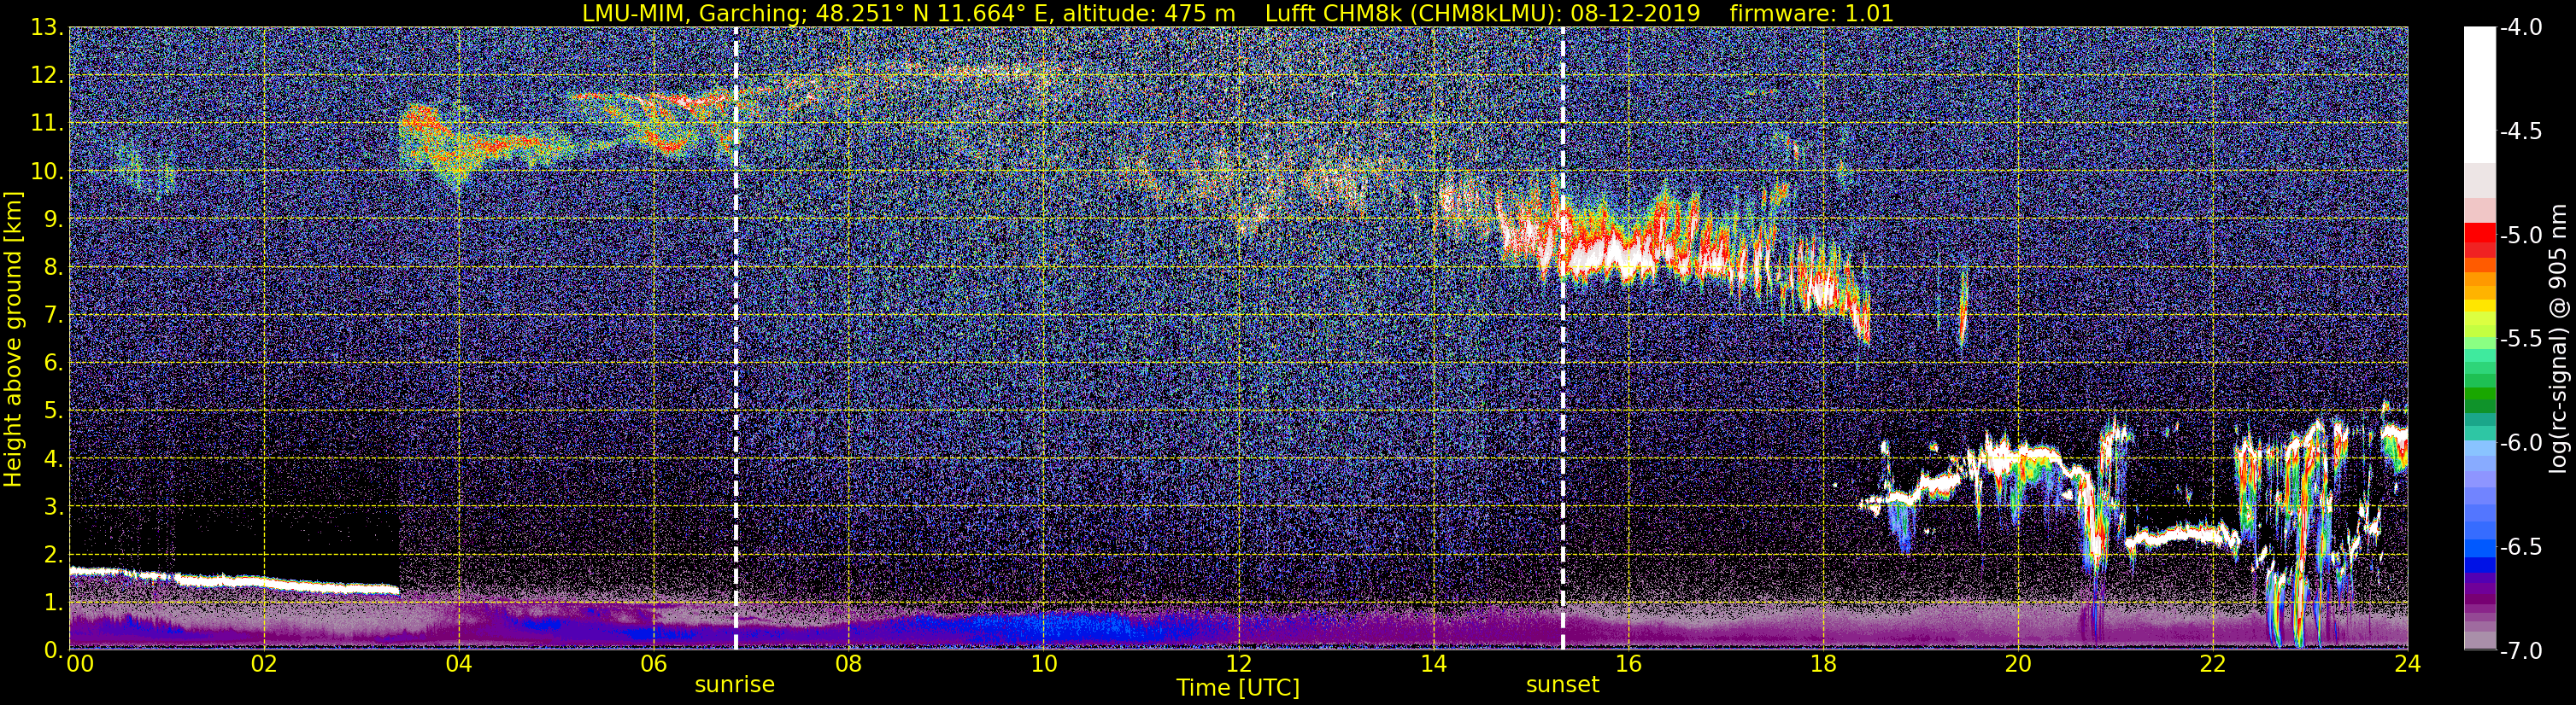This screenshot has width=2576, height=705.
Task: Click the white top section of colorbar
Action: (x=2479, y=95)
